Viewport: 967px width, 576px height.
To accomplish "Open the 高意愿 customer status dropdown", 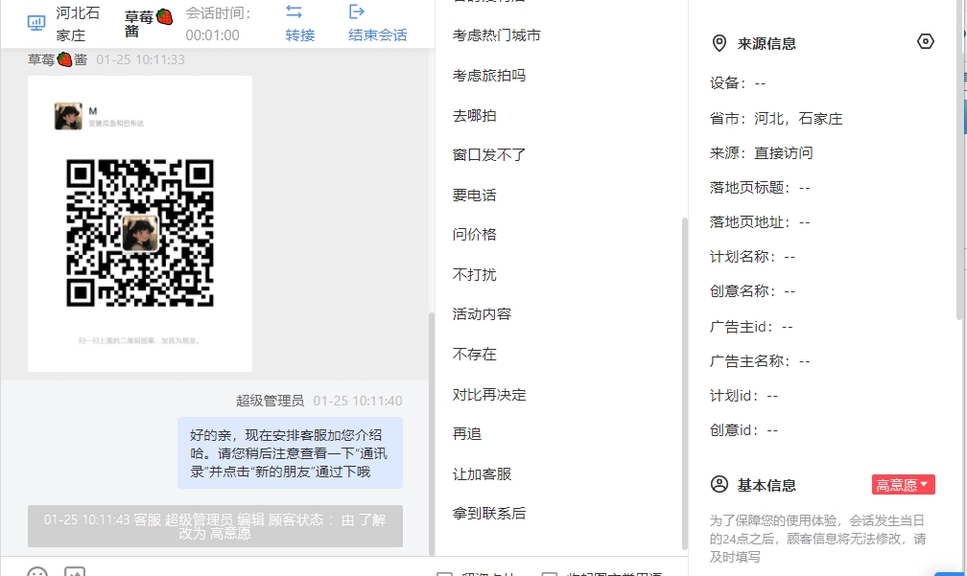I will [904, 485].
